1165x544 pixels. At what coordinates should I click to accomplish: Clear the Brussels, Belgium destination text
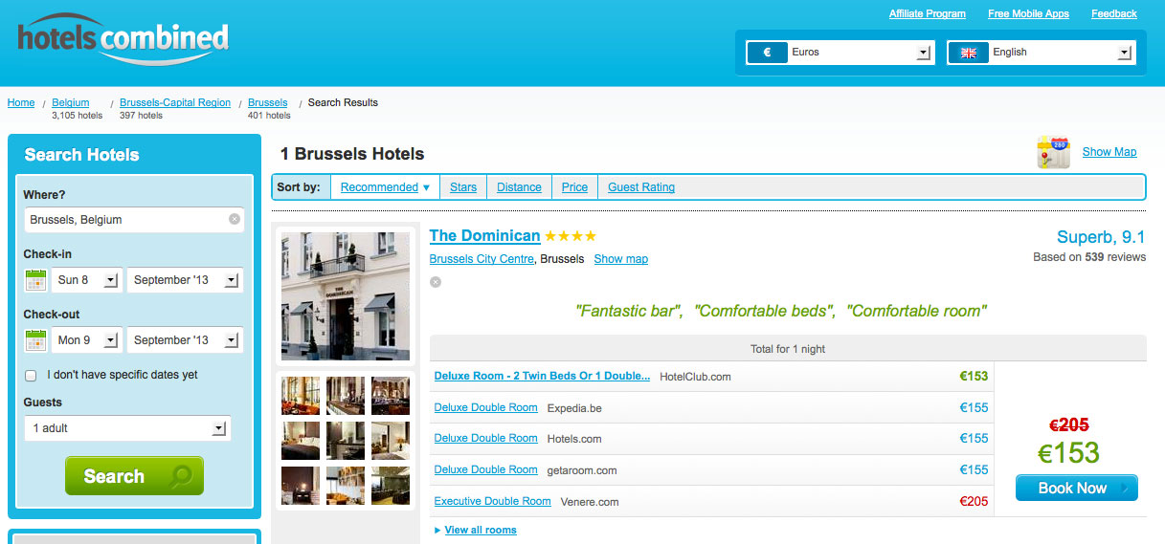[x=235, y=220]
